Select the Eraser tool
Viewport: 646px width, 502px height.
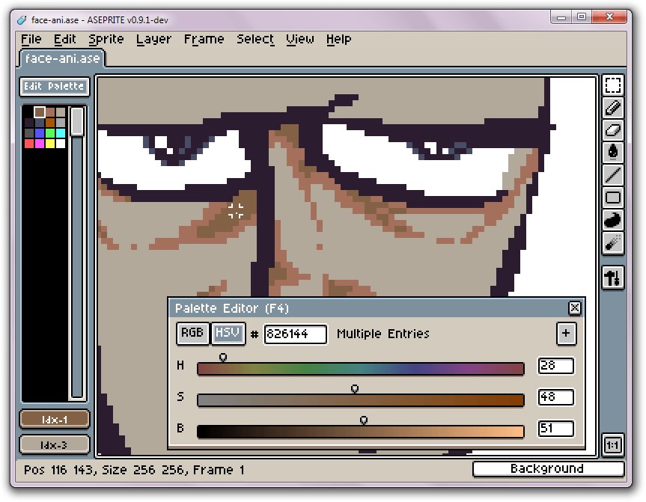click(x=613, y=130)
